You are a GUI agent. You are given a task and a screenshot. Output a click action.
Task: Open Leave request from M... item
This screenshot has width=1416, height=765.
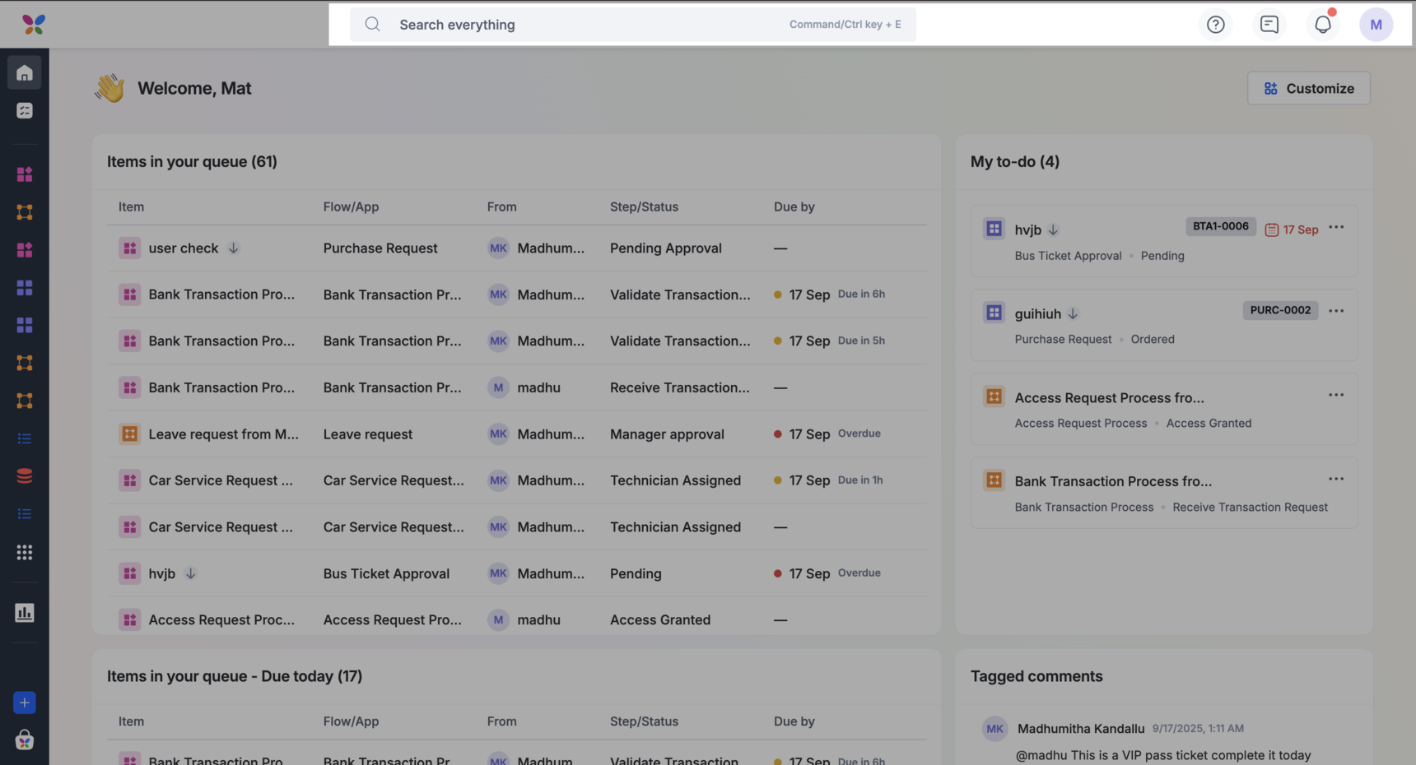pos(223,434)
